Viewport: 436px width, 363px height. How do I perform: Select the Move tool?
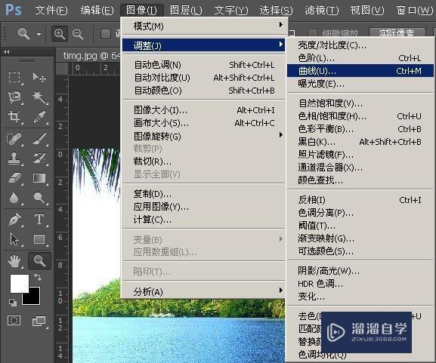[39, 78]
